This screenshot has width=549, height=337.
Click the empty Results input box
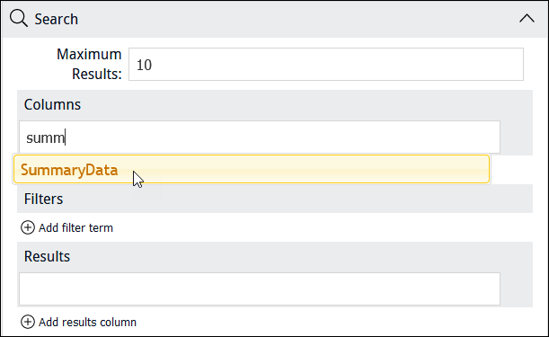[x=260, y=289]
